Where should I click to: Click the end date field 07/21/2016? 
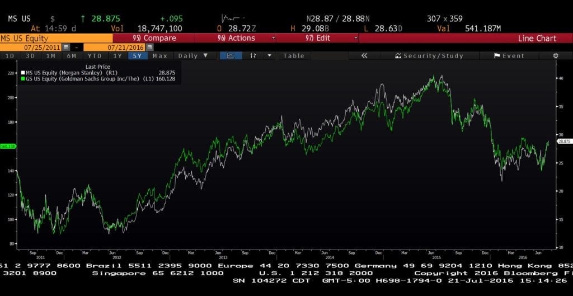coord(115,48)
